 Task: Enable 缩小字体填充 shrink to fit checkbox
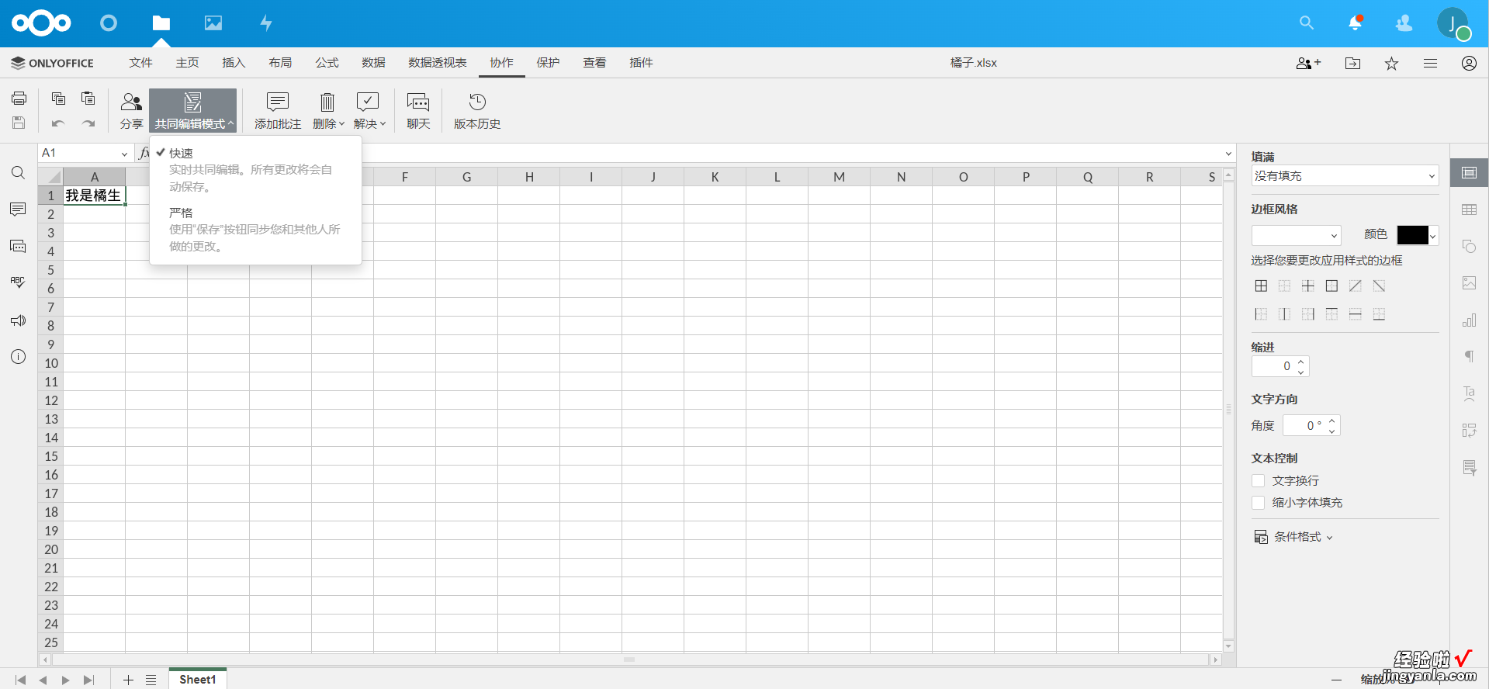[x=1259, y=503]
